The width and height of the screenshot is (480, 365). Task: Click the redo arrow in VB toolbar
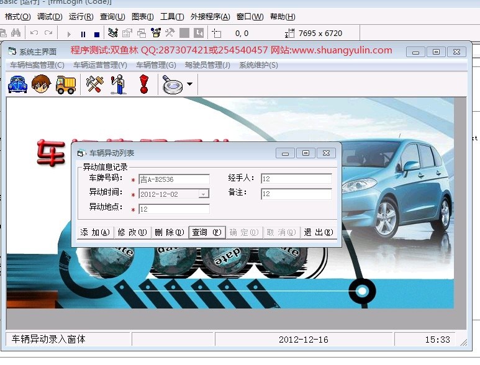click(48, 33)
